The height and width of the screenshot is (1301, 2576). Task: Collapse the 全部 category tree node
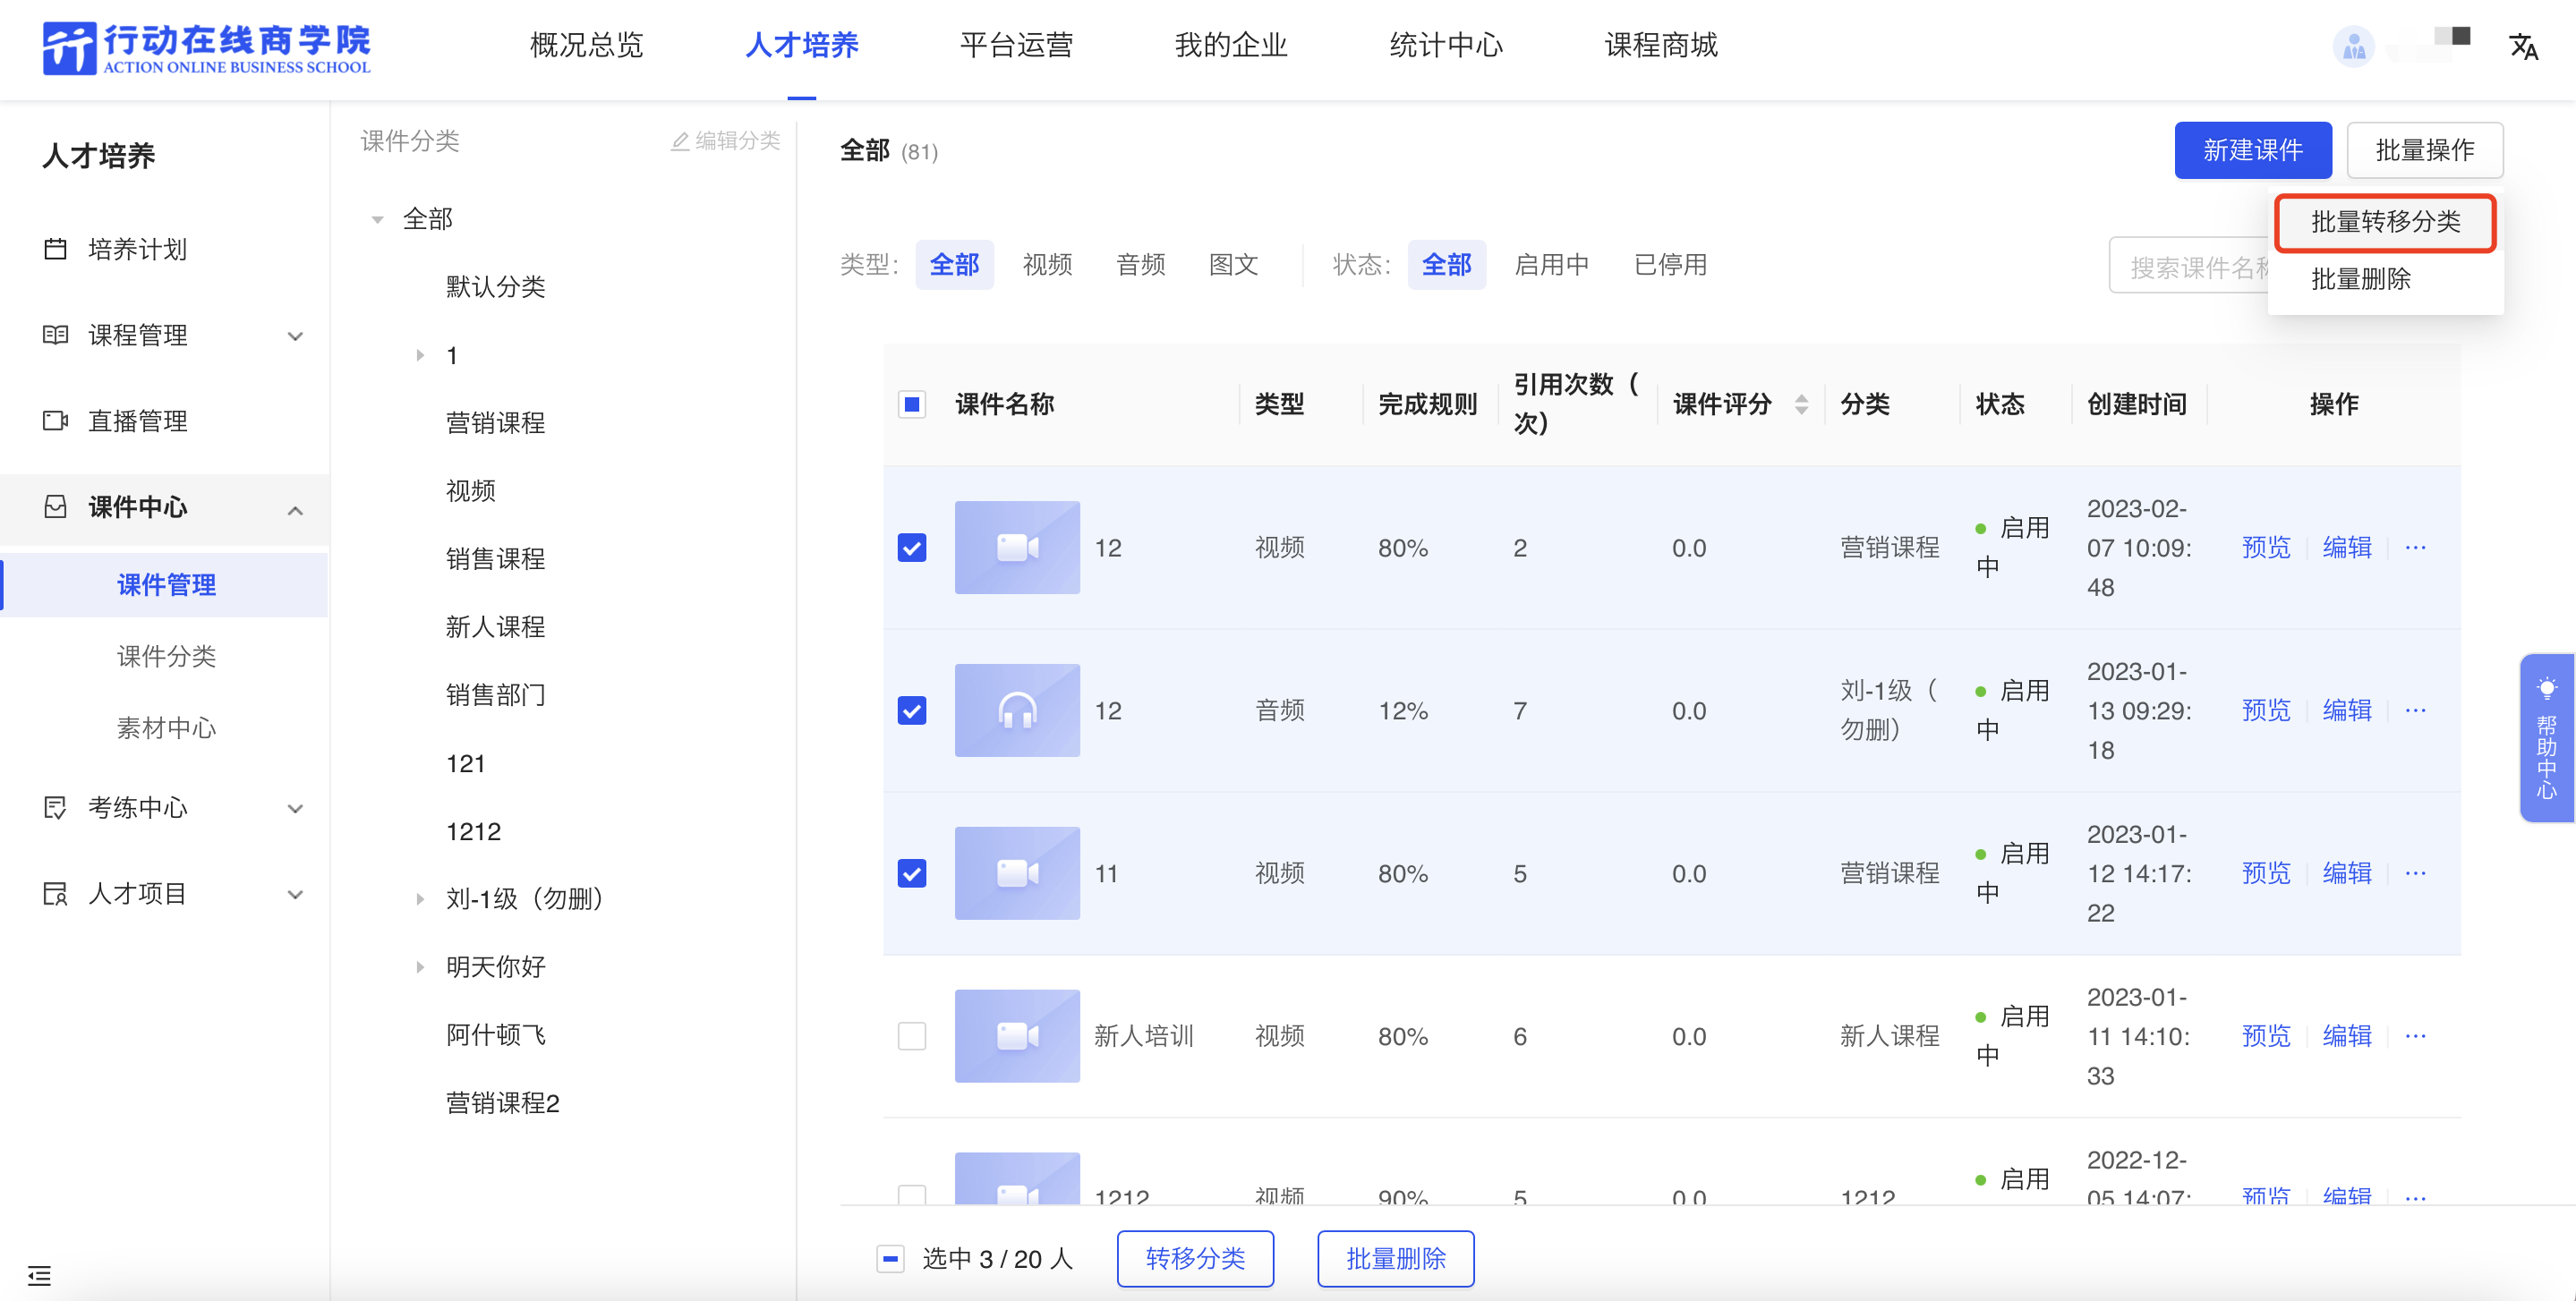(x=377, y=219)
